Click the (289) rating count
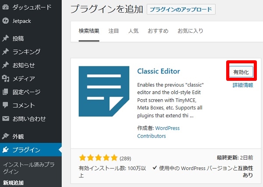Screen dimensions: 263x187 [x=125, y=159]
